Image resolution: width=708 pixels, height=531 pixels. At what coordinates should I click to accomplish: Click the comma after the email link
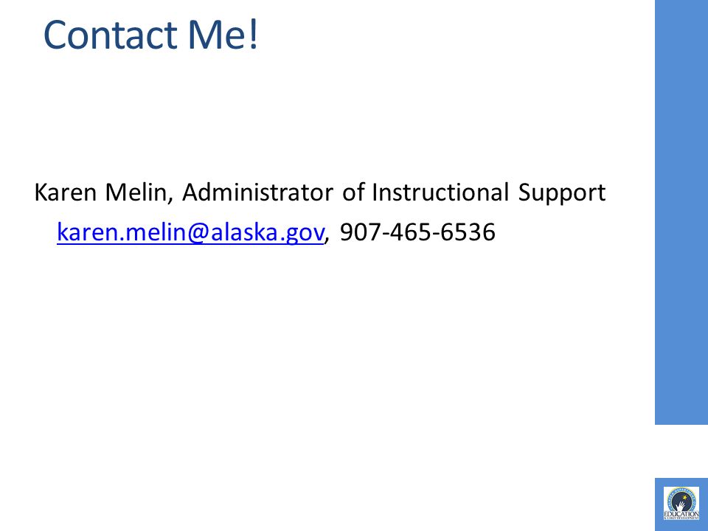pyautogui.click(x=327, y=239)
